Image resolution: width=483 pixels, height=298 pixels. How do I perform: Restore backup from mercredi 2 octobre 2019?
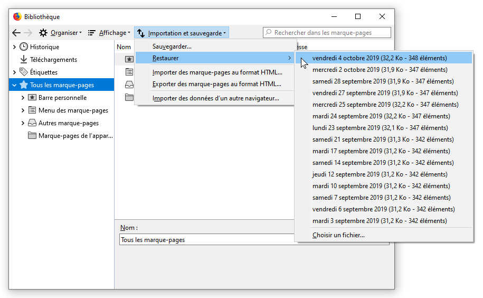click(384, 70)
